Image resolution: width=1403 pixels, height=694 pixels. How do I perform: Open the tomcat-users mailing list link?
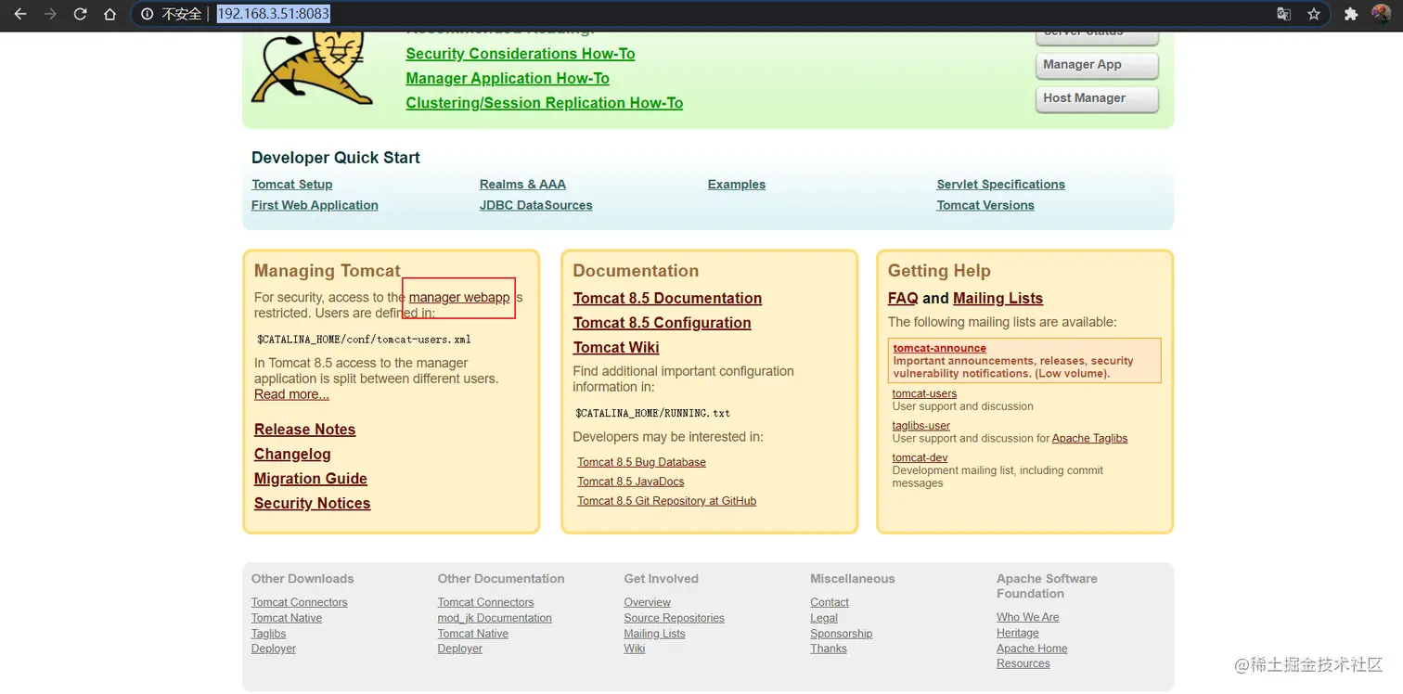click(x=924, y=393)
